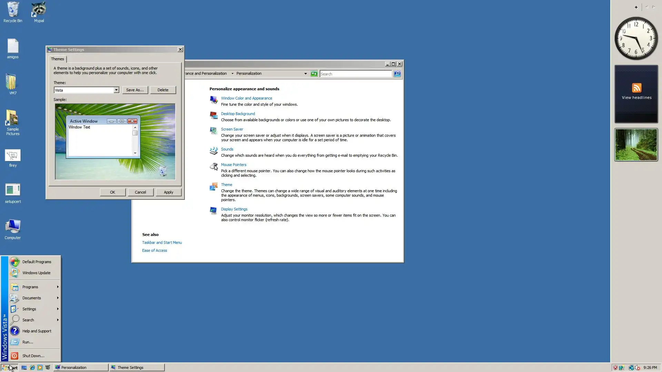Select Shut Down... in Start menu
This screenshot has height=372, width=662.
point(33,356)
